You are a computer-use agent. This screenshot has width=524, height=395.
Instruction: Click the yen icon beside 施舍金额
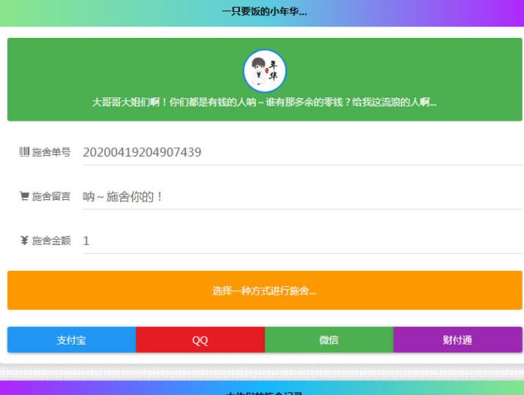[25, 240]
